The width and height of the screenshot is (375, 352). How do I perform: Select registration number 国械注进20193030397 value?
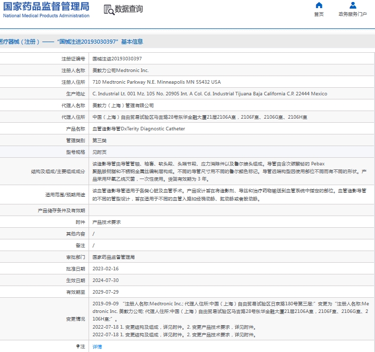coord(117,59)
